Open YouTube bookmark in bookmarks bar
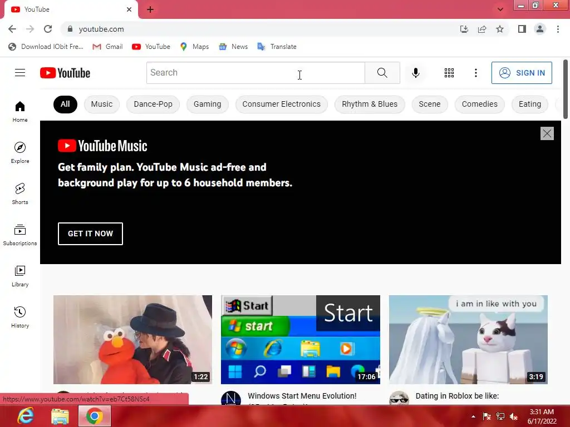This screenshot has width=570, height=427. click(151, 47)
